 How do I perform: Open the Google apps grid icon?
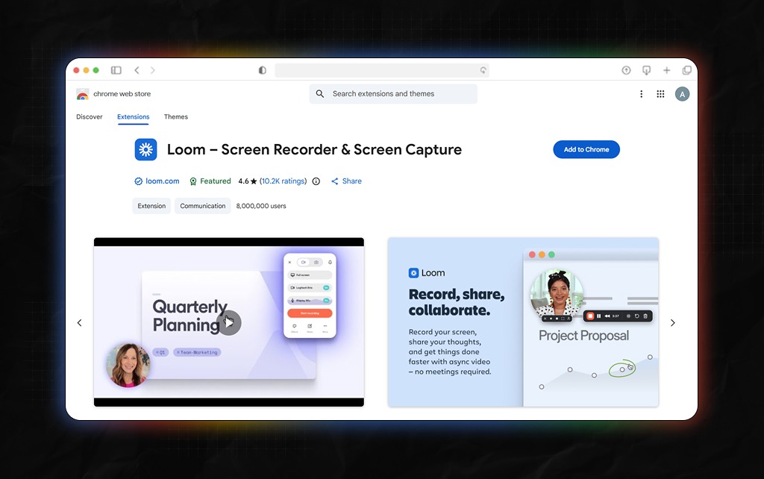coord(660,94)
